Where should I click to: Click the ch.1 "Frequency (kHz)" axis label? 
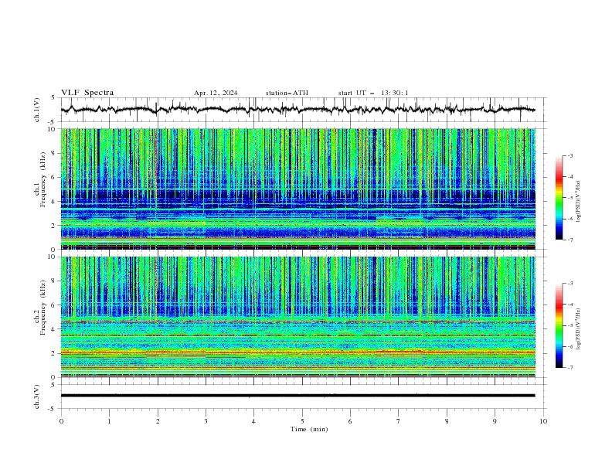[x=43, y=179]
